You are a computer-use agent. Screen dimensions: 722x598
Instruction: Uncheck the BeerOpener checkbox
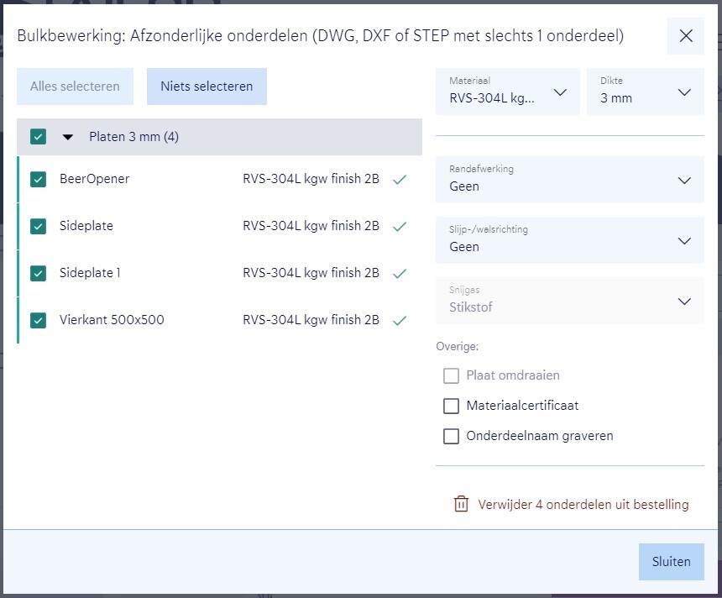38,179
